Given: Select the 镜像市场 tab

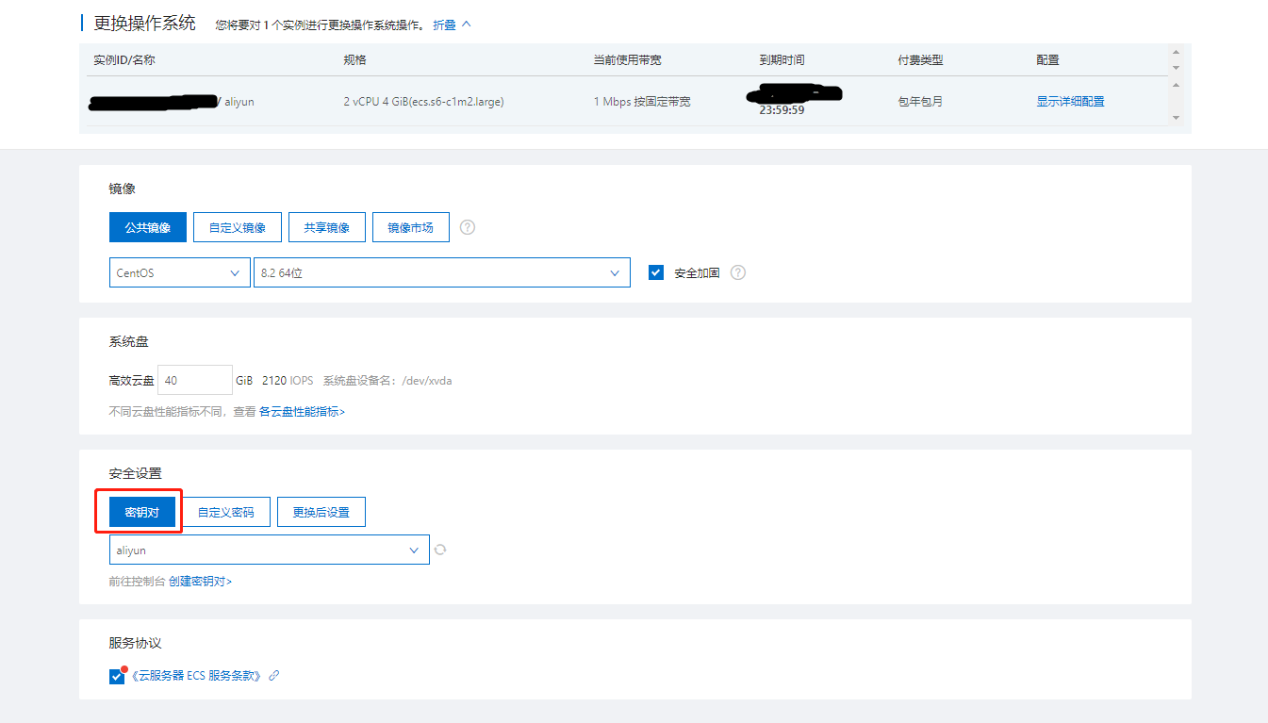Looking at the screenshot, I should [411, 227].
